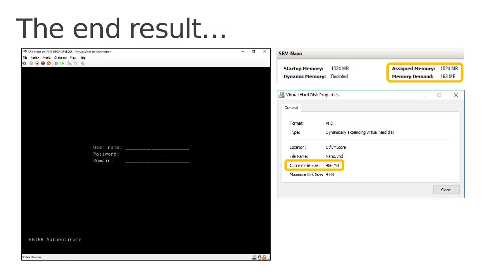Screen dimensions: 484x272
Task: Click the green Reset toolbar icon
Action: [62, 63]
